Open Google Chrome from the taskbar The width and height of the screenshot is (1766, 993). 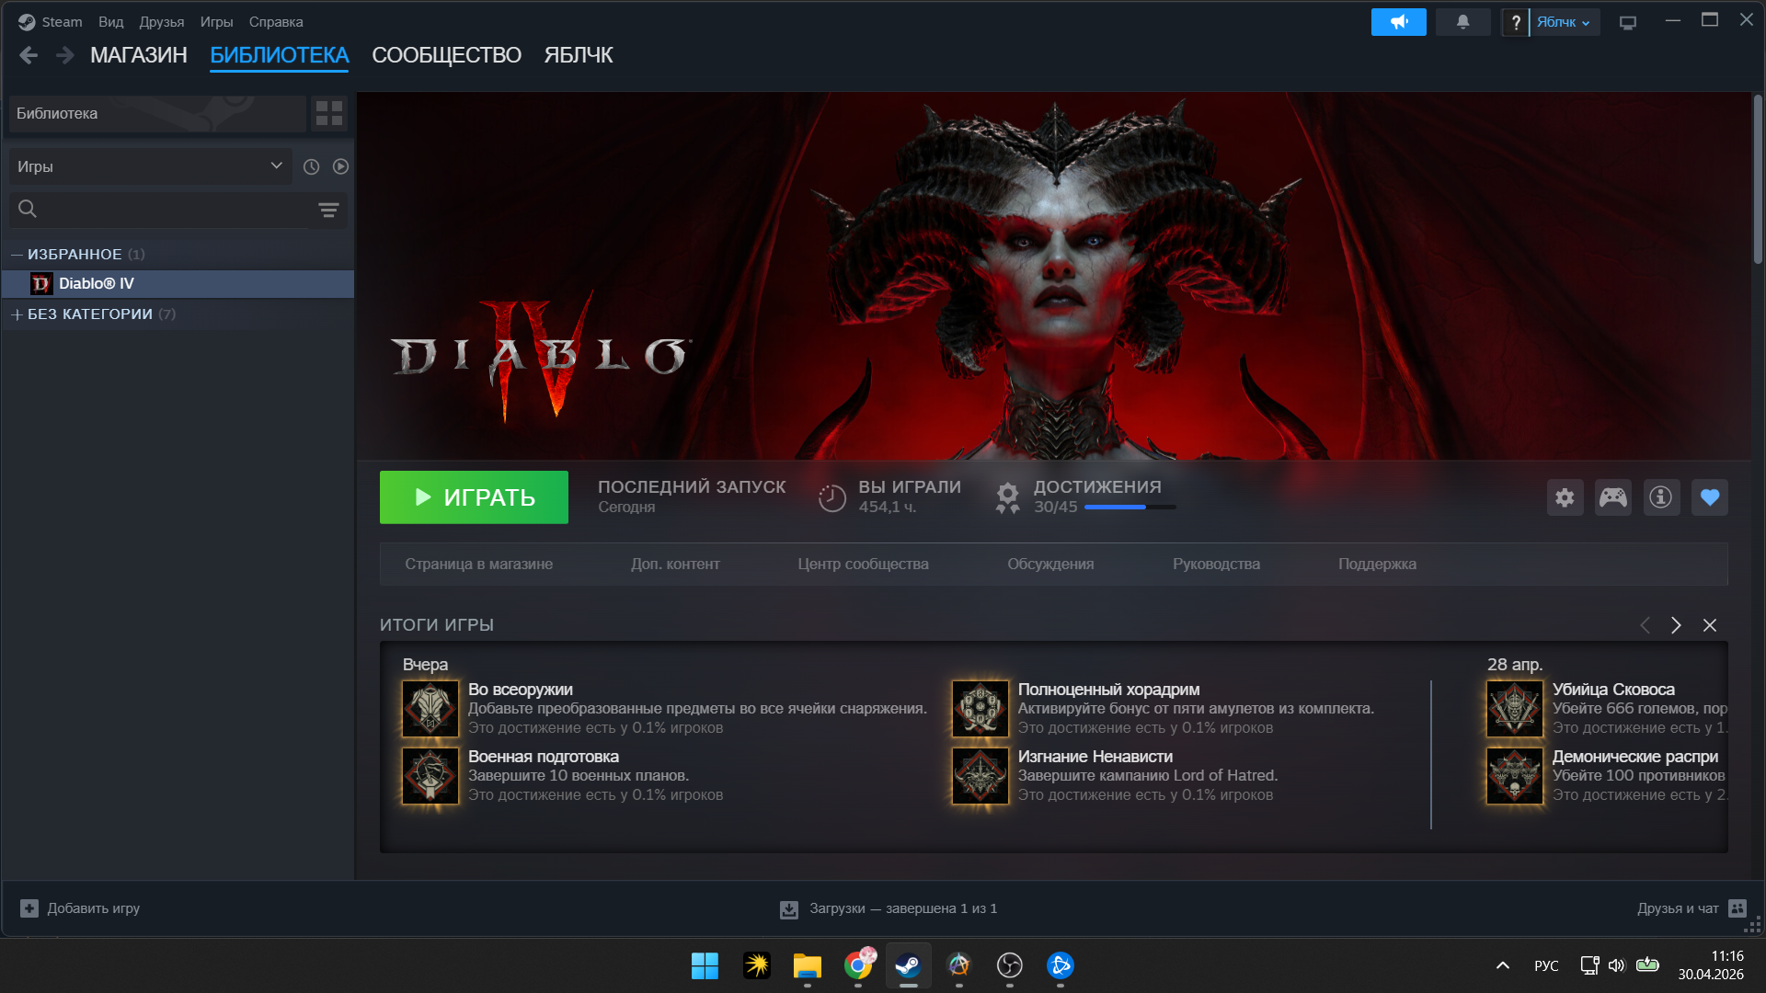point(858,965)
